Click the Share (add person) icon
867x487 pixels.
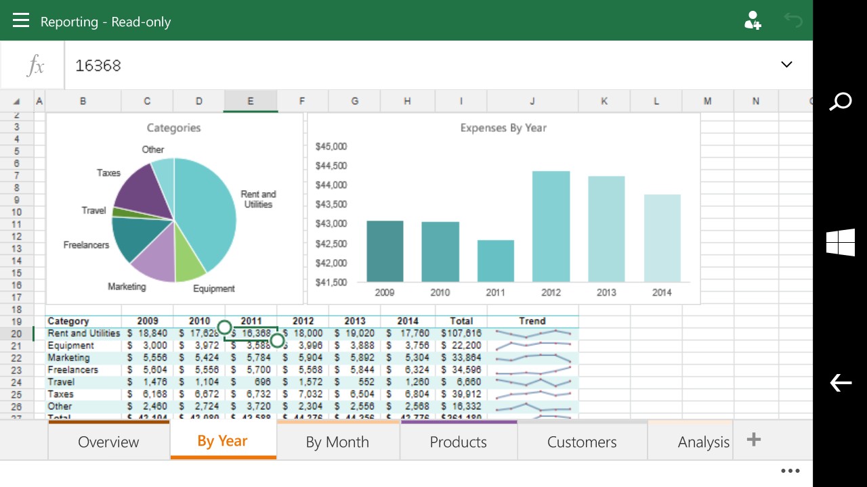752,20
